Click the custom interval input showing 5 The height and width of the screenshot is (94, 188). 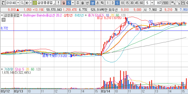point(147,3)
